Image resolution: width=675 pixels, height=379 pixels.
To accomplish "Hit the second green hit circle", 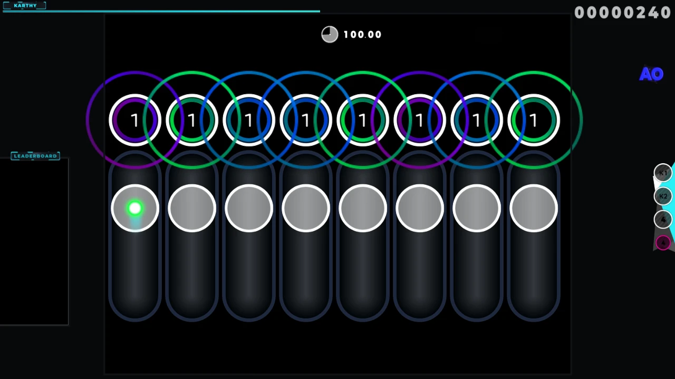I will pos(191,121).
